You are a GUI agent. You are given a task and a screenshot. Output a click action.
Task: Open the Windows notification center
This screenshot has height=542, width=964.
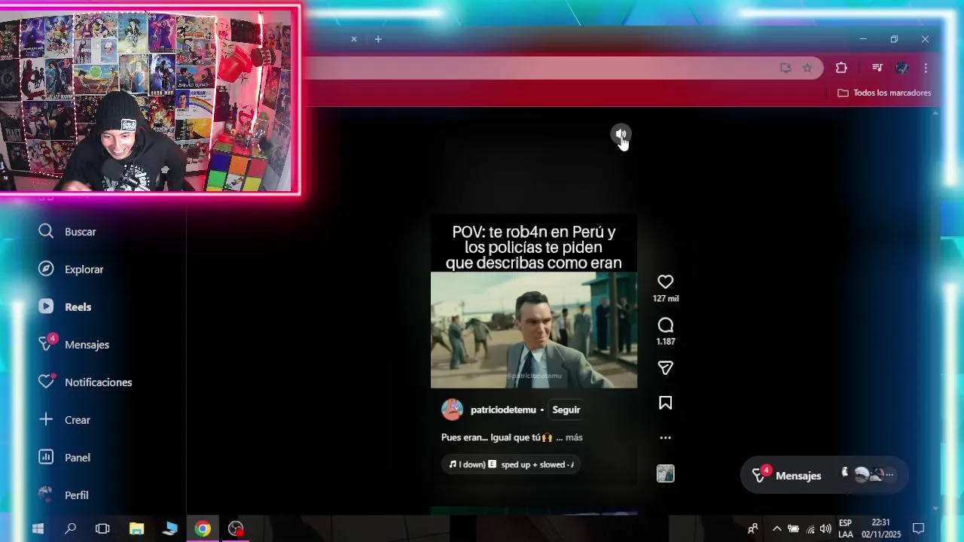(918, 528)
